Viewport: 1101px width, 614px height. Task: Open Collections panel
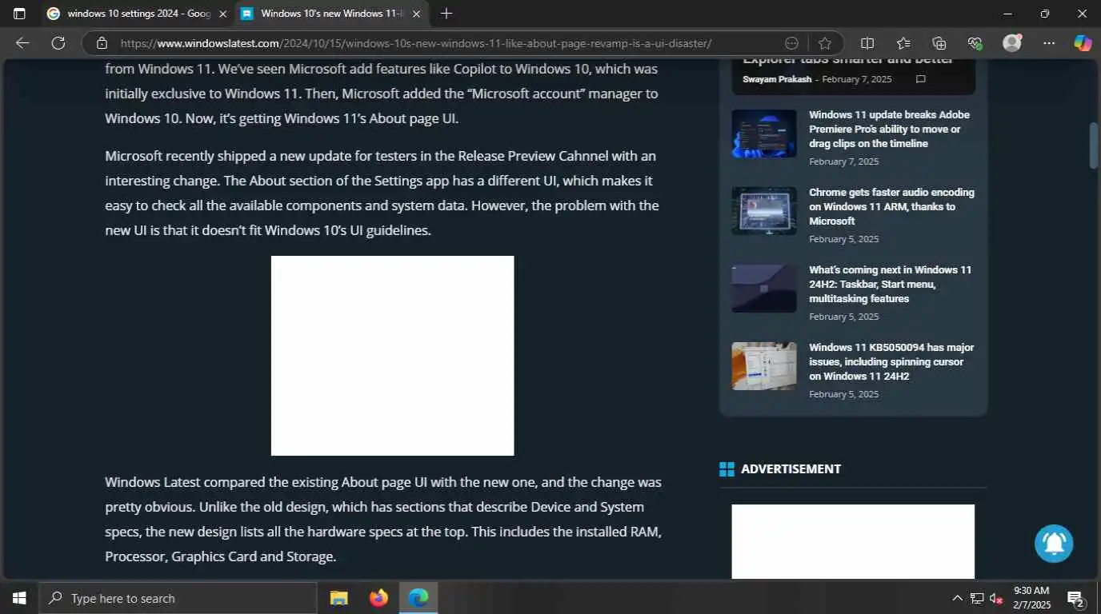939,43
